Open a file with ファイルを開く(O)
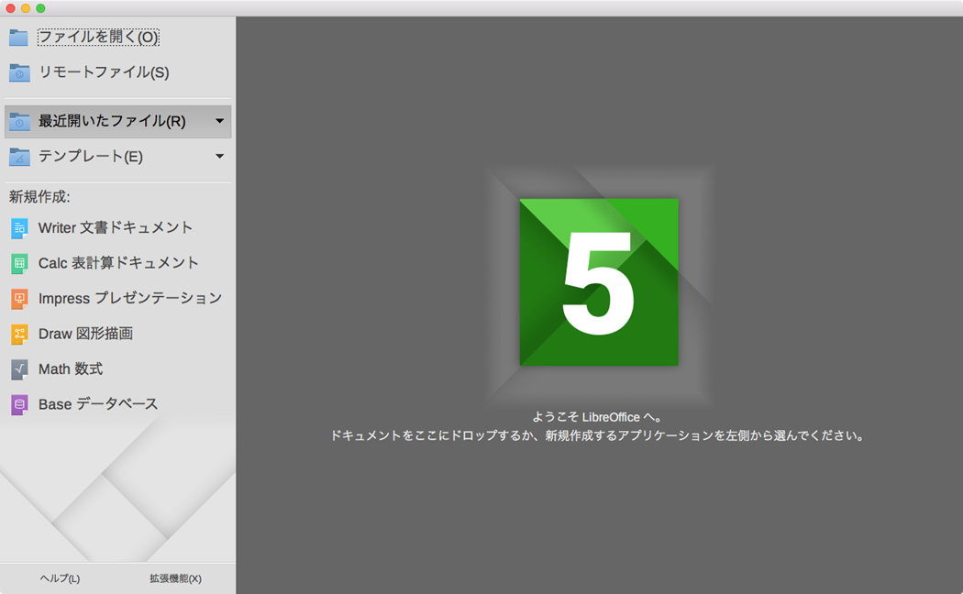Viewport: 963px width, 594px height. point(98,37)
